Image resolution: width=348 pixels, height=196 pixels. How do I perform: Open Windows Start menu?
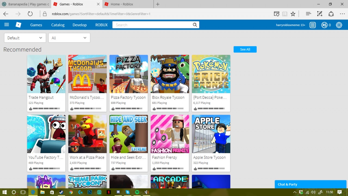point(5,192)
